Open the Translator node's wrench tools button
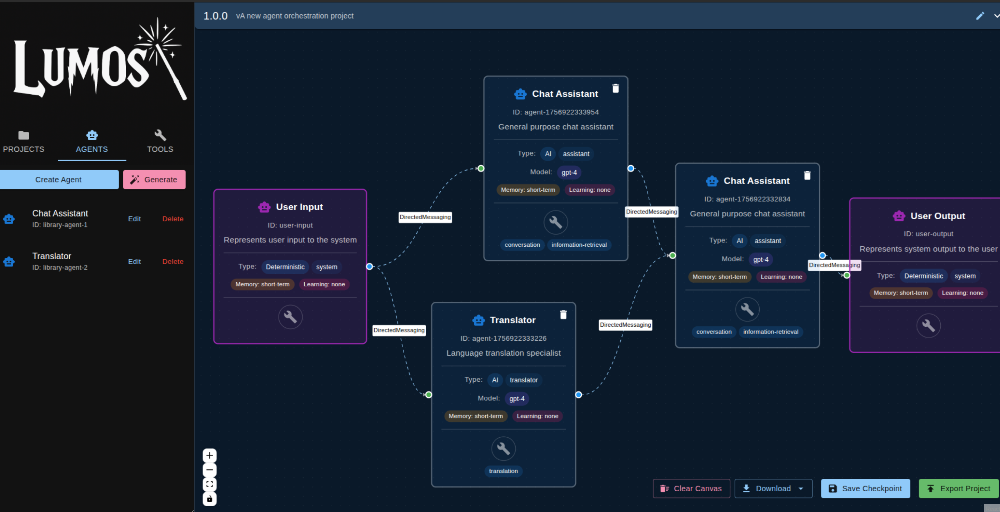The height and width of the screenshot is (512, 1000). [x=503, y=448]
